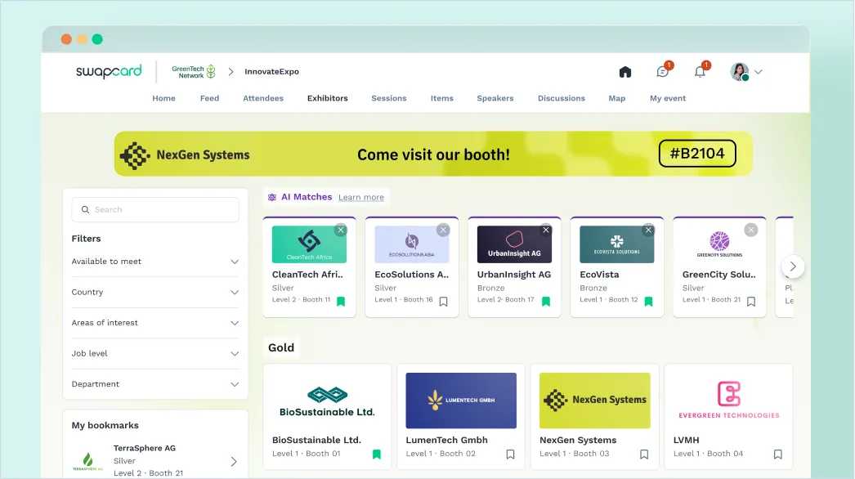
Task: Bookmark LumenTech Gmbh card
Action: (510, 454)
